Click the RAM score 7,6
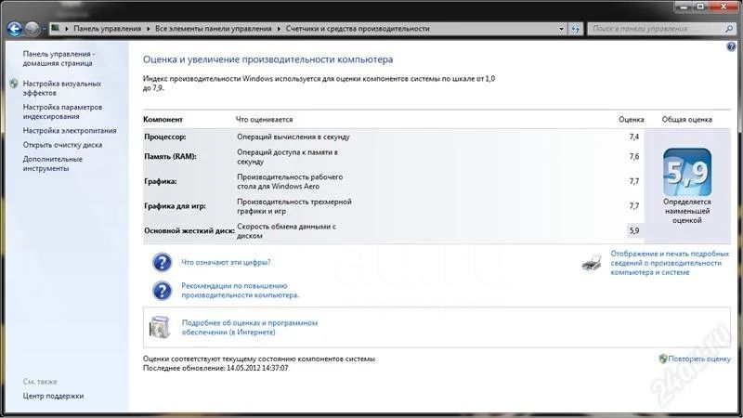 click(634, 156)
